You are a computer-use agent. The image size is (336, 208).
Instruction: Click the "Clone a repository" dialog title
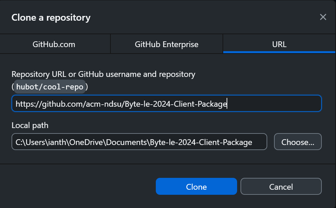point(51,18)
